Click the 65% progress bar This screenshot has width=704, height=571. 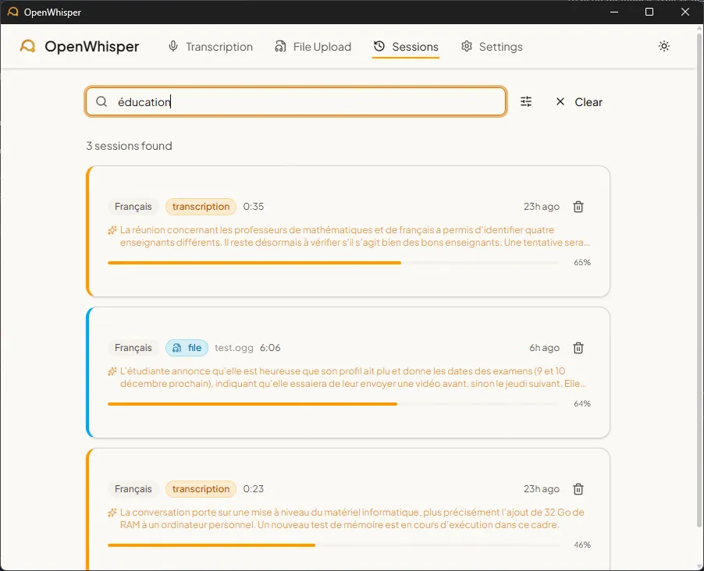pyautogui.click(x=333, y=263)
